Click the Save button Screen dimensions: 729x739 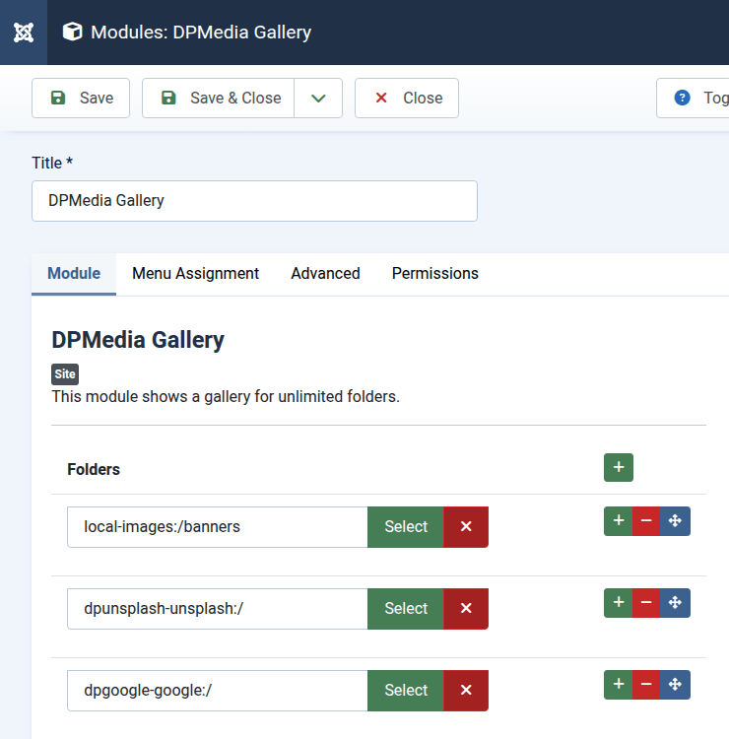(81, 99)
